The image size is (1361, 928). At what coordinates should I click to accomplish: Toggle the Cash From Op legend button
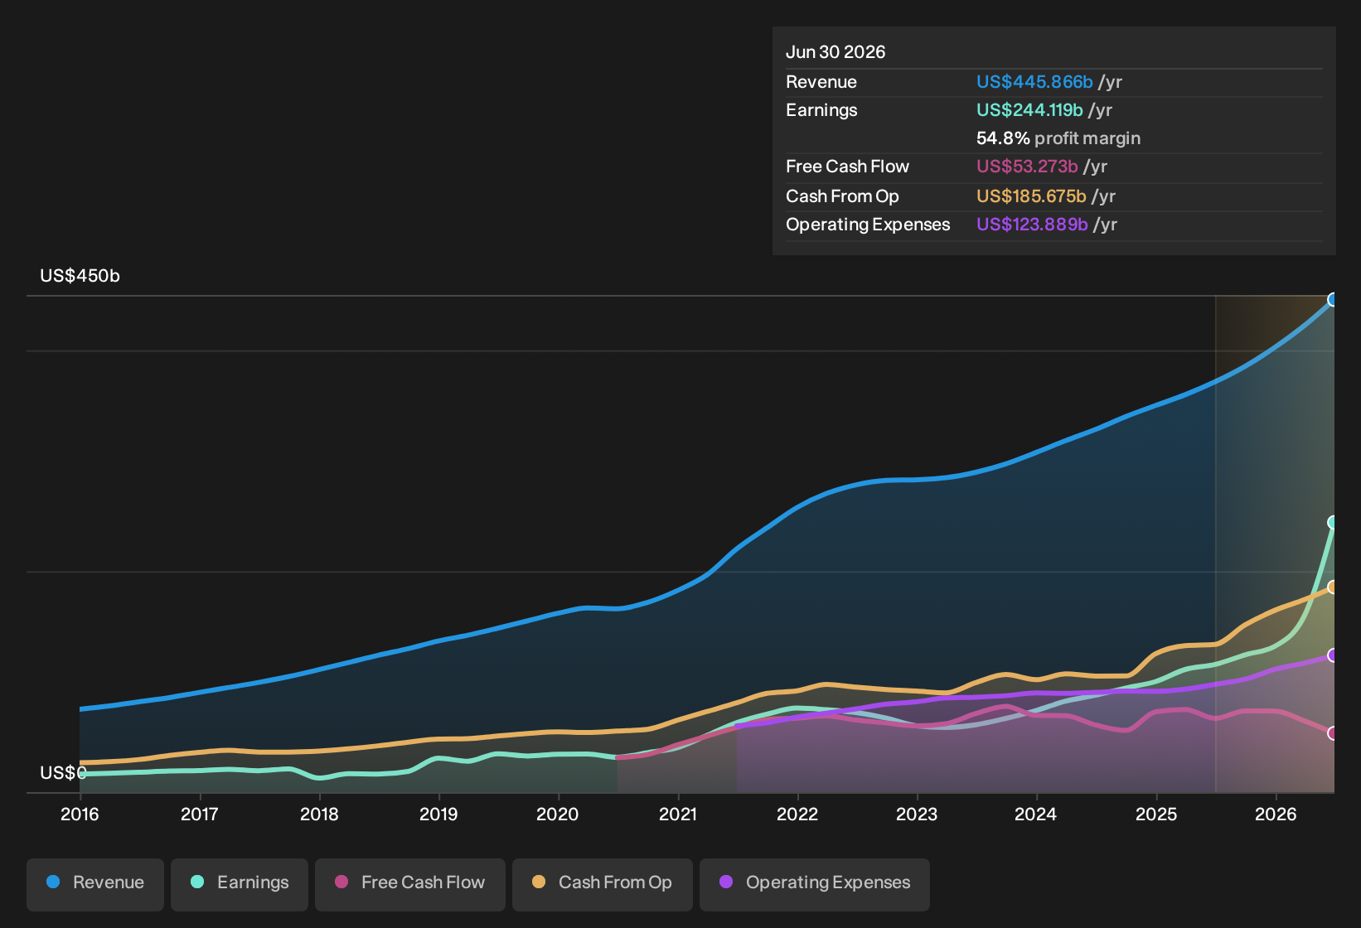(x=603, y=884)
